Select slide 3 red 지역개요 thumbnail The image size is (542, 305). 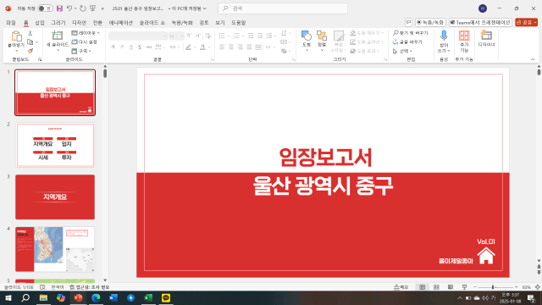click(55, 197)
